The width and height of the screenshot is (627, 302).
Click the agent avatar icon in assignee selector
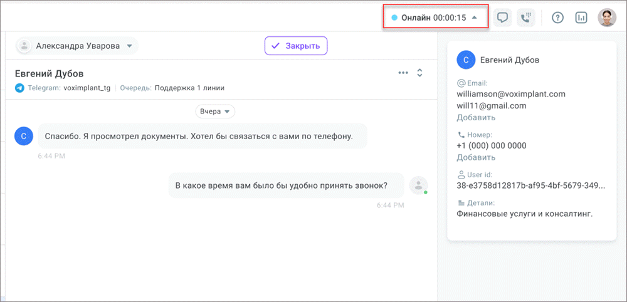25,46
